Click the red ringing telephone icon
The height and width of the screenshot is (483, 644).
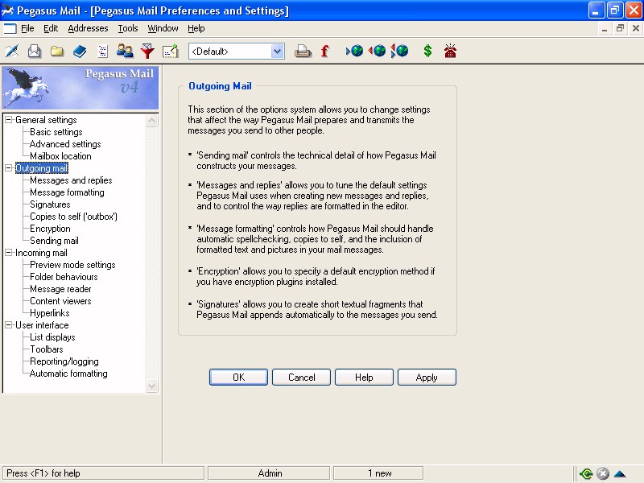pyautogui.click(x=450, y=52)
